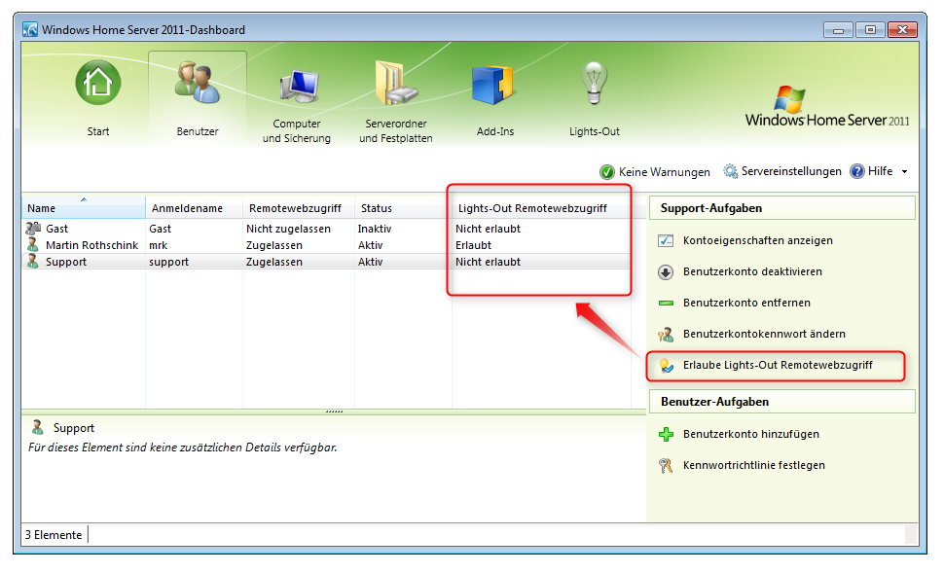Screen dimensions: 944x573
Task: Click the Erlaube Lights-Out Remotewebzugriff icon
Action: (666, 366)
